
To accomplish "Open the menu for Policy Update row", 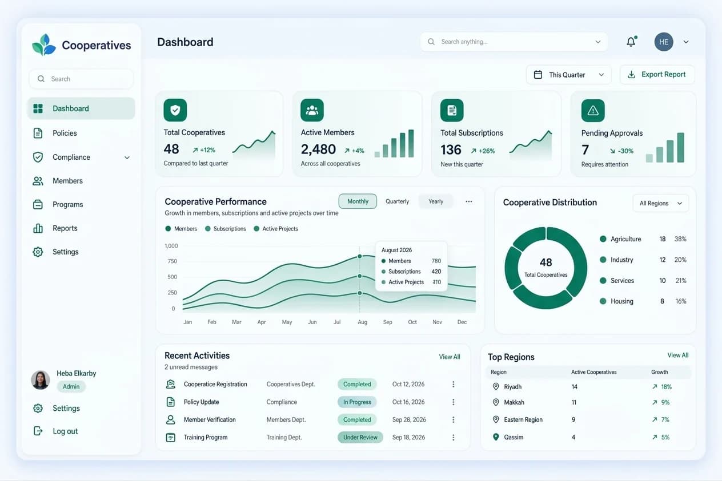I will (x=453, y=402).
